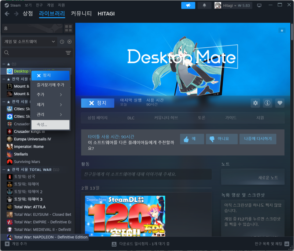Click the 홈 library home button

(32, 29)
